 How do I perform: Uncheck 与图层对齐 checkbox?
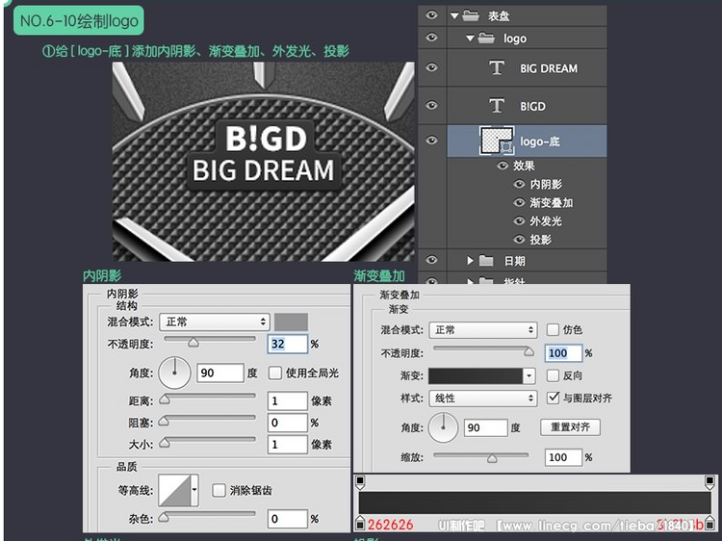coord(553,398)
